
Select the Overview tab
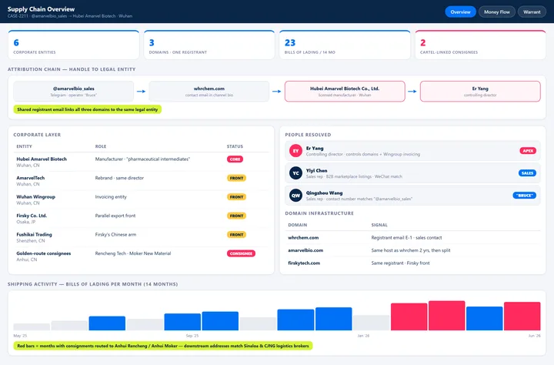pos(460,12)
